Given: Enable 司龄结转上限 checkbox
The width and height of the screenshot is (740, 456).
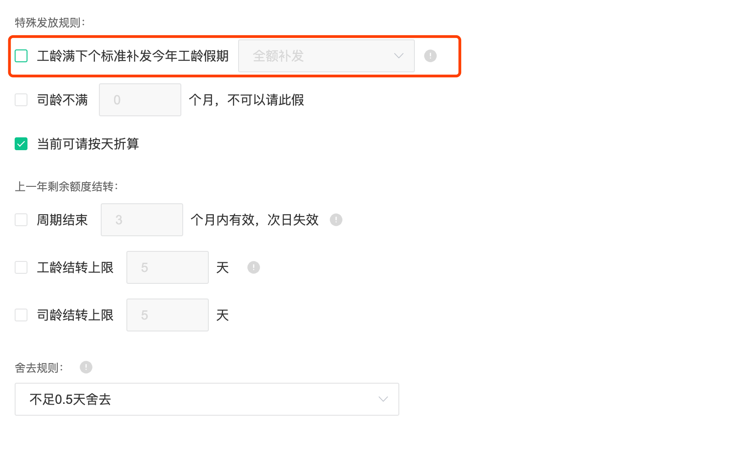Looking at the screenshot, I should click(x=21, y=315).
